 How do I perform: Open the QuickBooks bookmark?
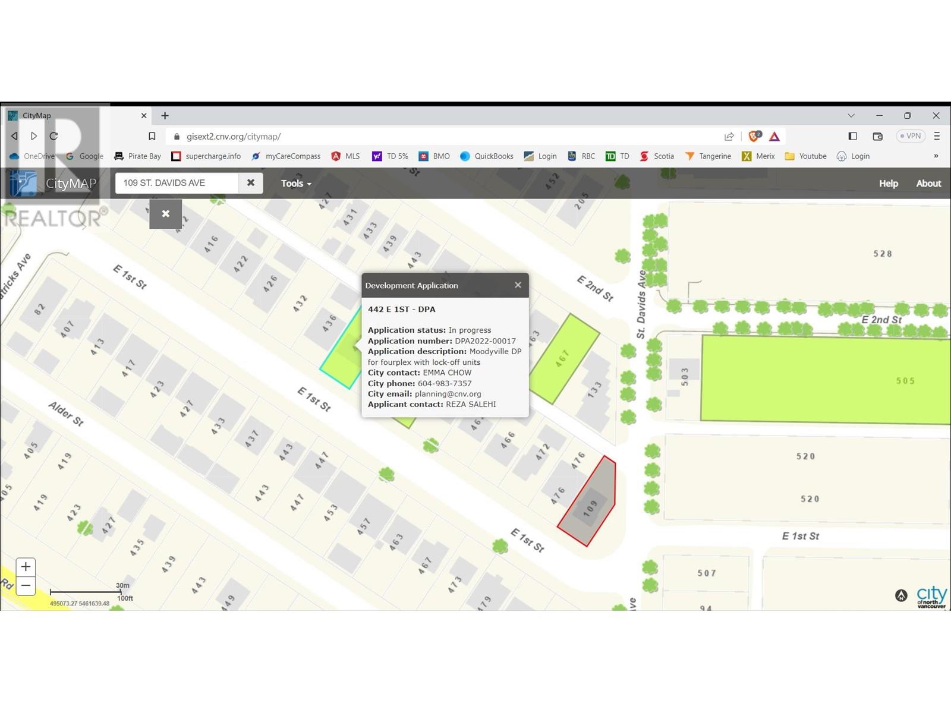(x=486, y=156)
